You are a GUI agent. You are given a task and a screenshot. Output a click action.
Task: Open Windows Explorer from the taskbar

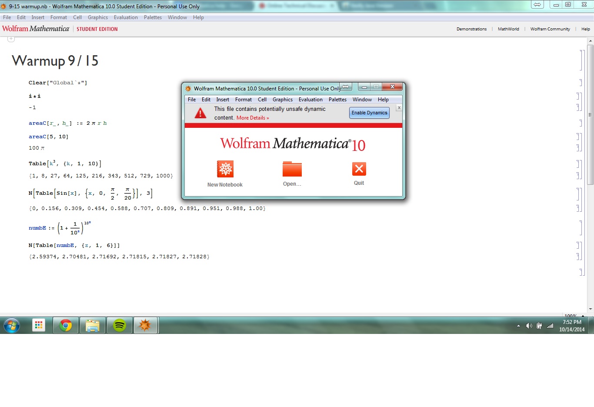[93, 325]
